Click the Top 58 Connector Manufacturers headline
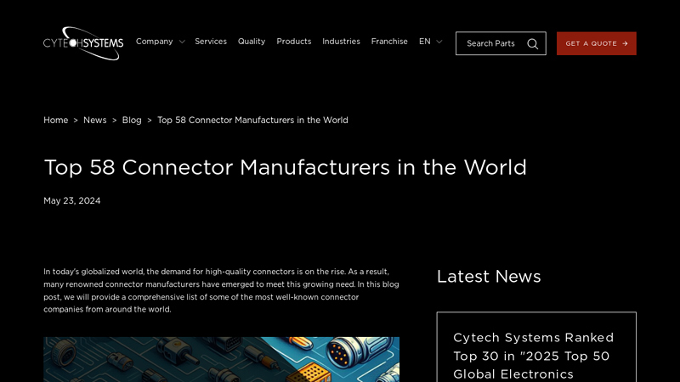Screen dimensions: 680x382 286,167
